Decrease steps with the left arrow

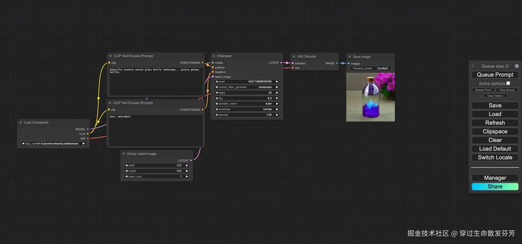pos(216,93)
